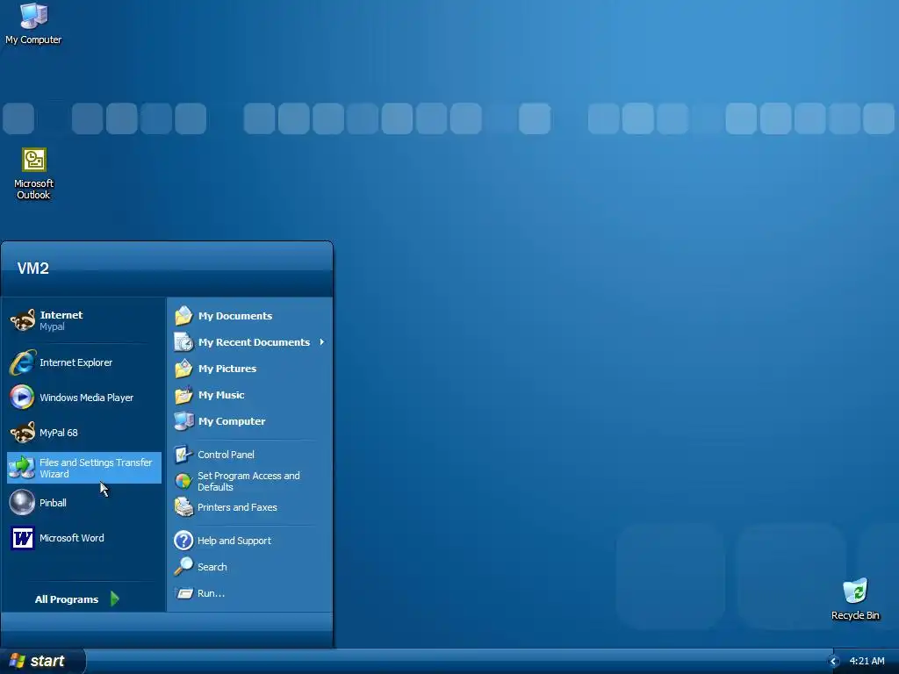
Task: Select Control Panel menu entry text
Action: point(226,455)
